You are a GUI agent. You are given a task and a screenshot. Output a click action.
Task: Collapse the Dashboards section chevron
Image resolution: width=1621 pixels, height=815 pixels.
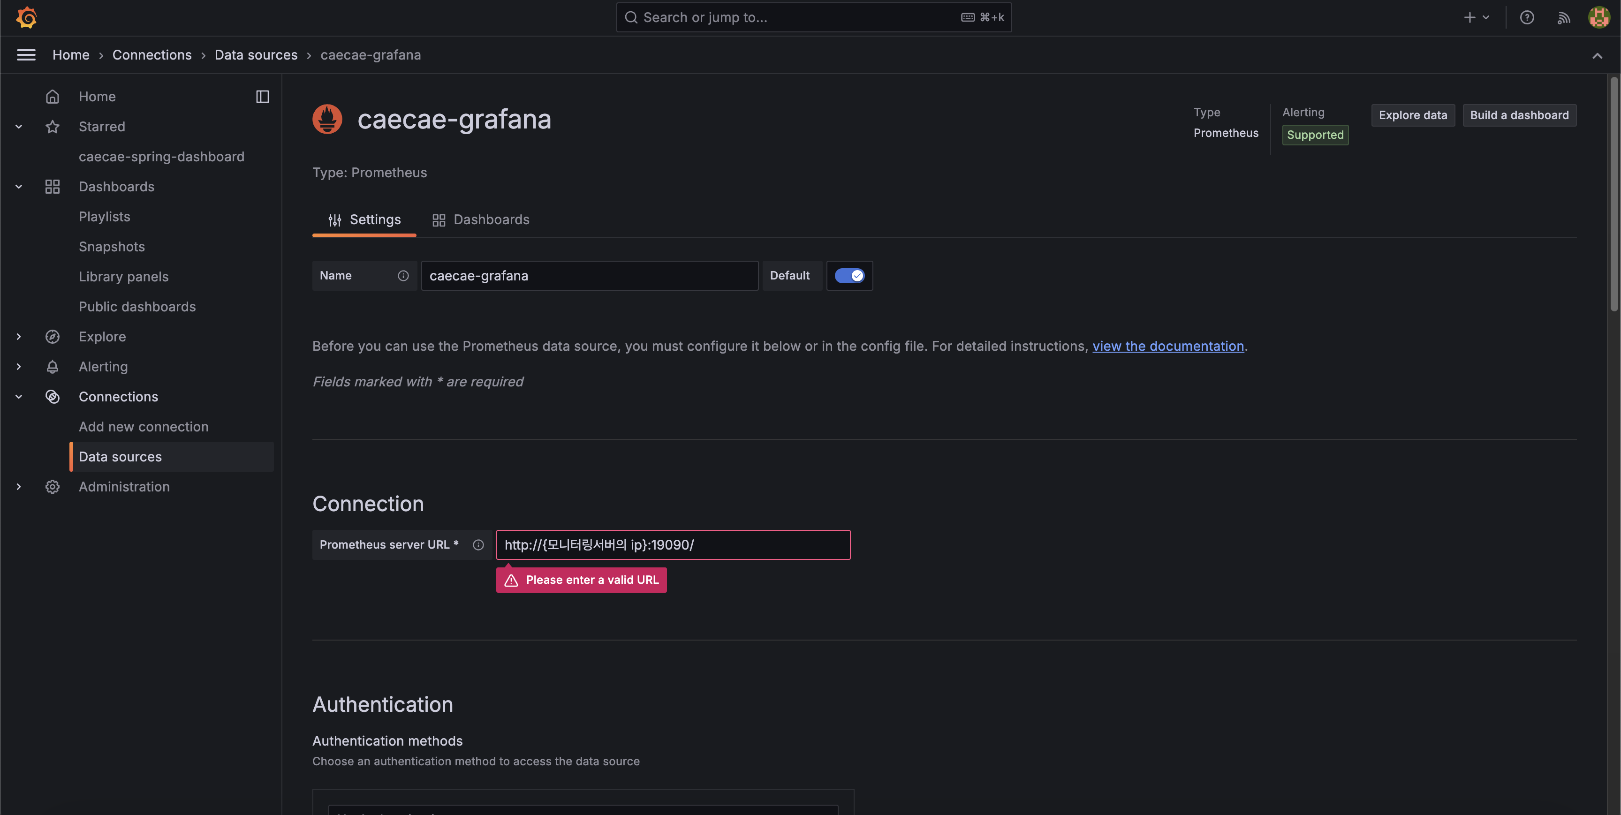click(x=19, y=186)
